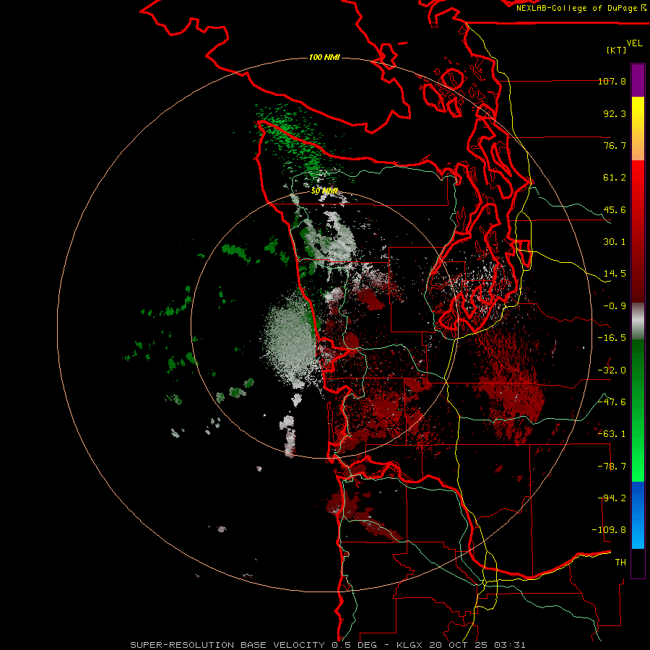Pick the purple segment of color bar
Image resolution: width=650 pixels, height=650 pixels.
(x=638, y=80)
